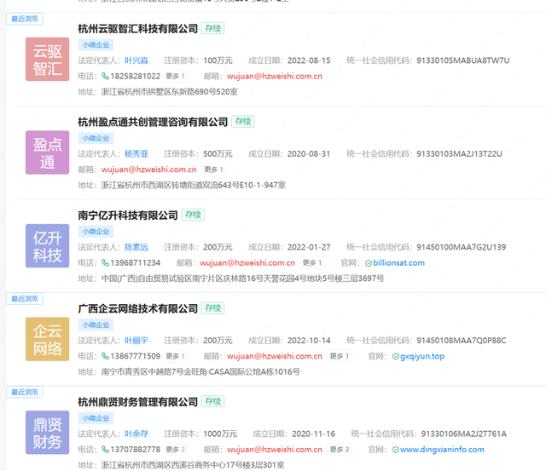Click legal representative 杨秀亚
Screen dimensions: 546x471
click(x=136, y=153)
